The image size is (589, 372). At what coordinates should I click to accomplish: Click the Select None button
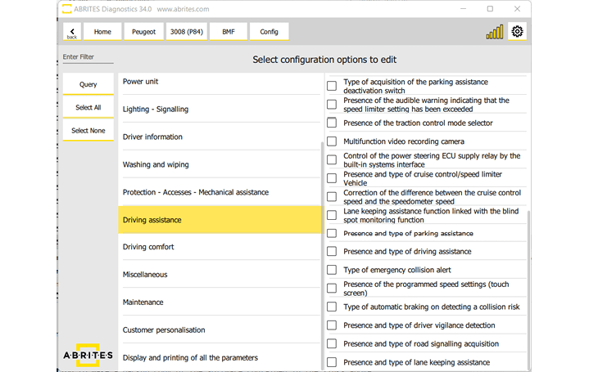click(88, 131)
